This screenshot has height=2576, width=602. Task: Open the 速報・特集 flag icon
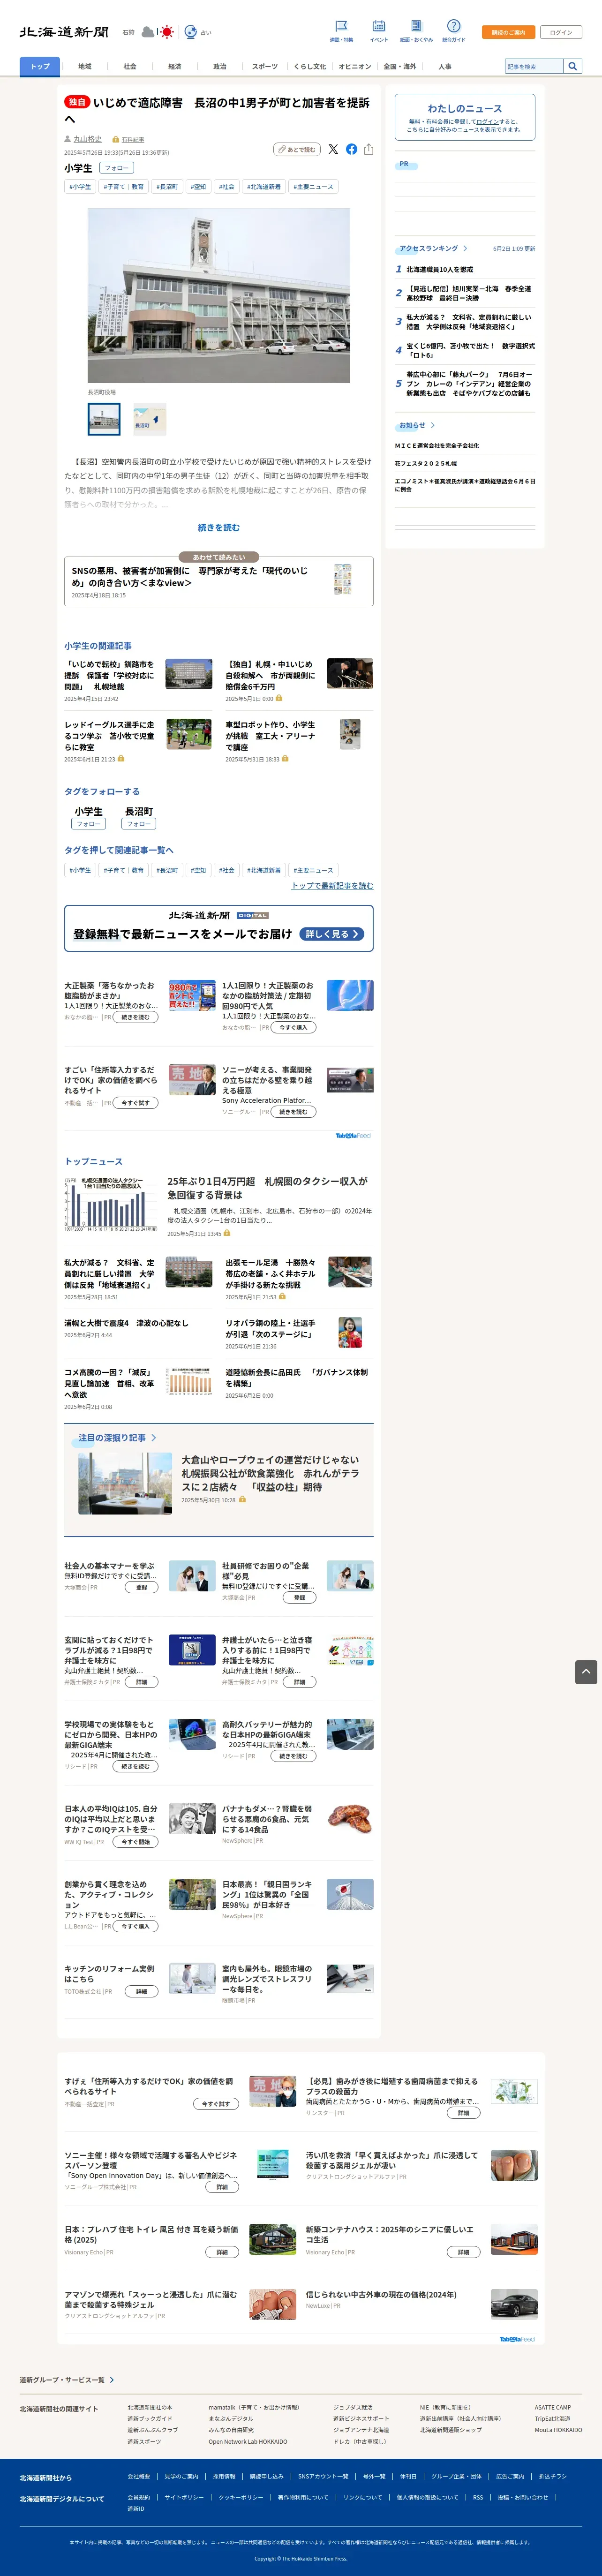coord(341,26)
